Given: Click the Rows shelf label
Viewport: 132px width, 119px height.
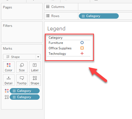Looking at the screenshot, I should click(x=55, y=16).
